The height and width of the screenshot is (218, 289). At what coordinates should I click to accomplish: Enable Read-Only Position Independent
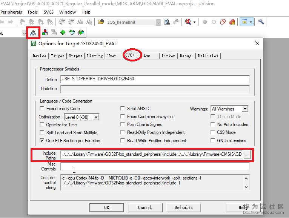click(x=123, y=132)
